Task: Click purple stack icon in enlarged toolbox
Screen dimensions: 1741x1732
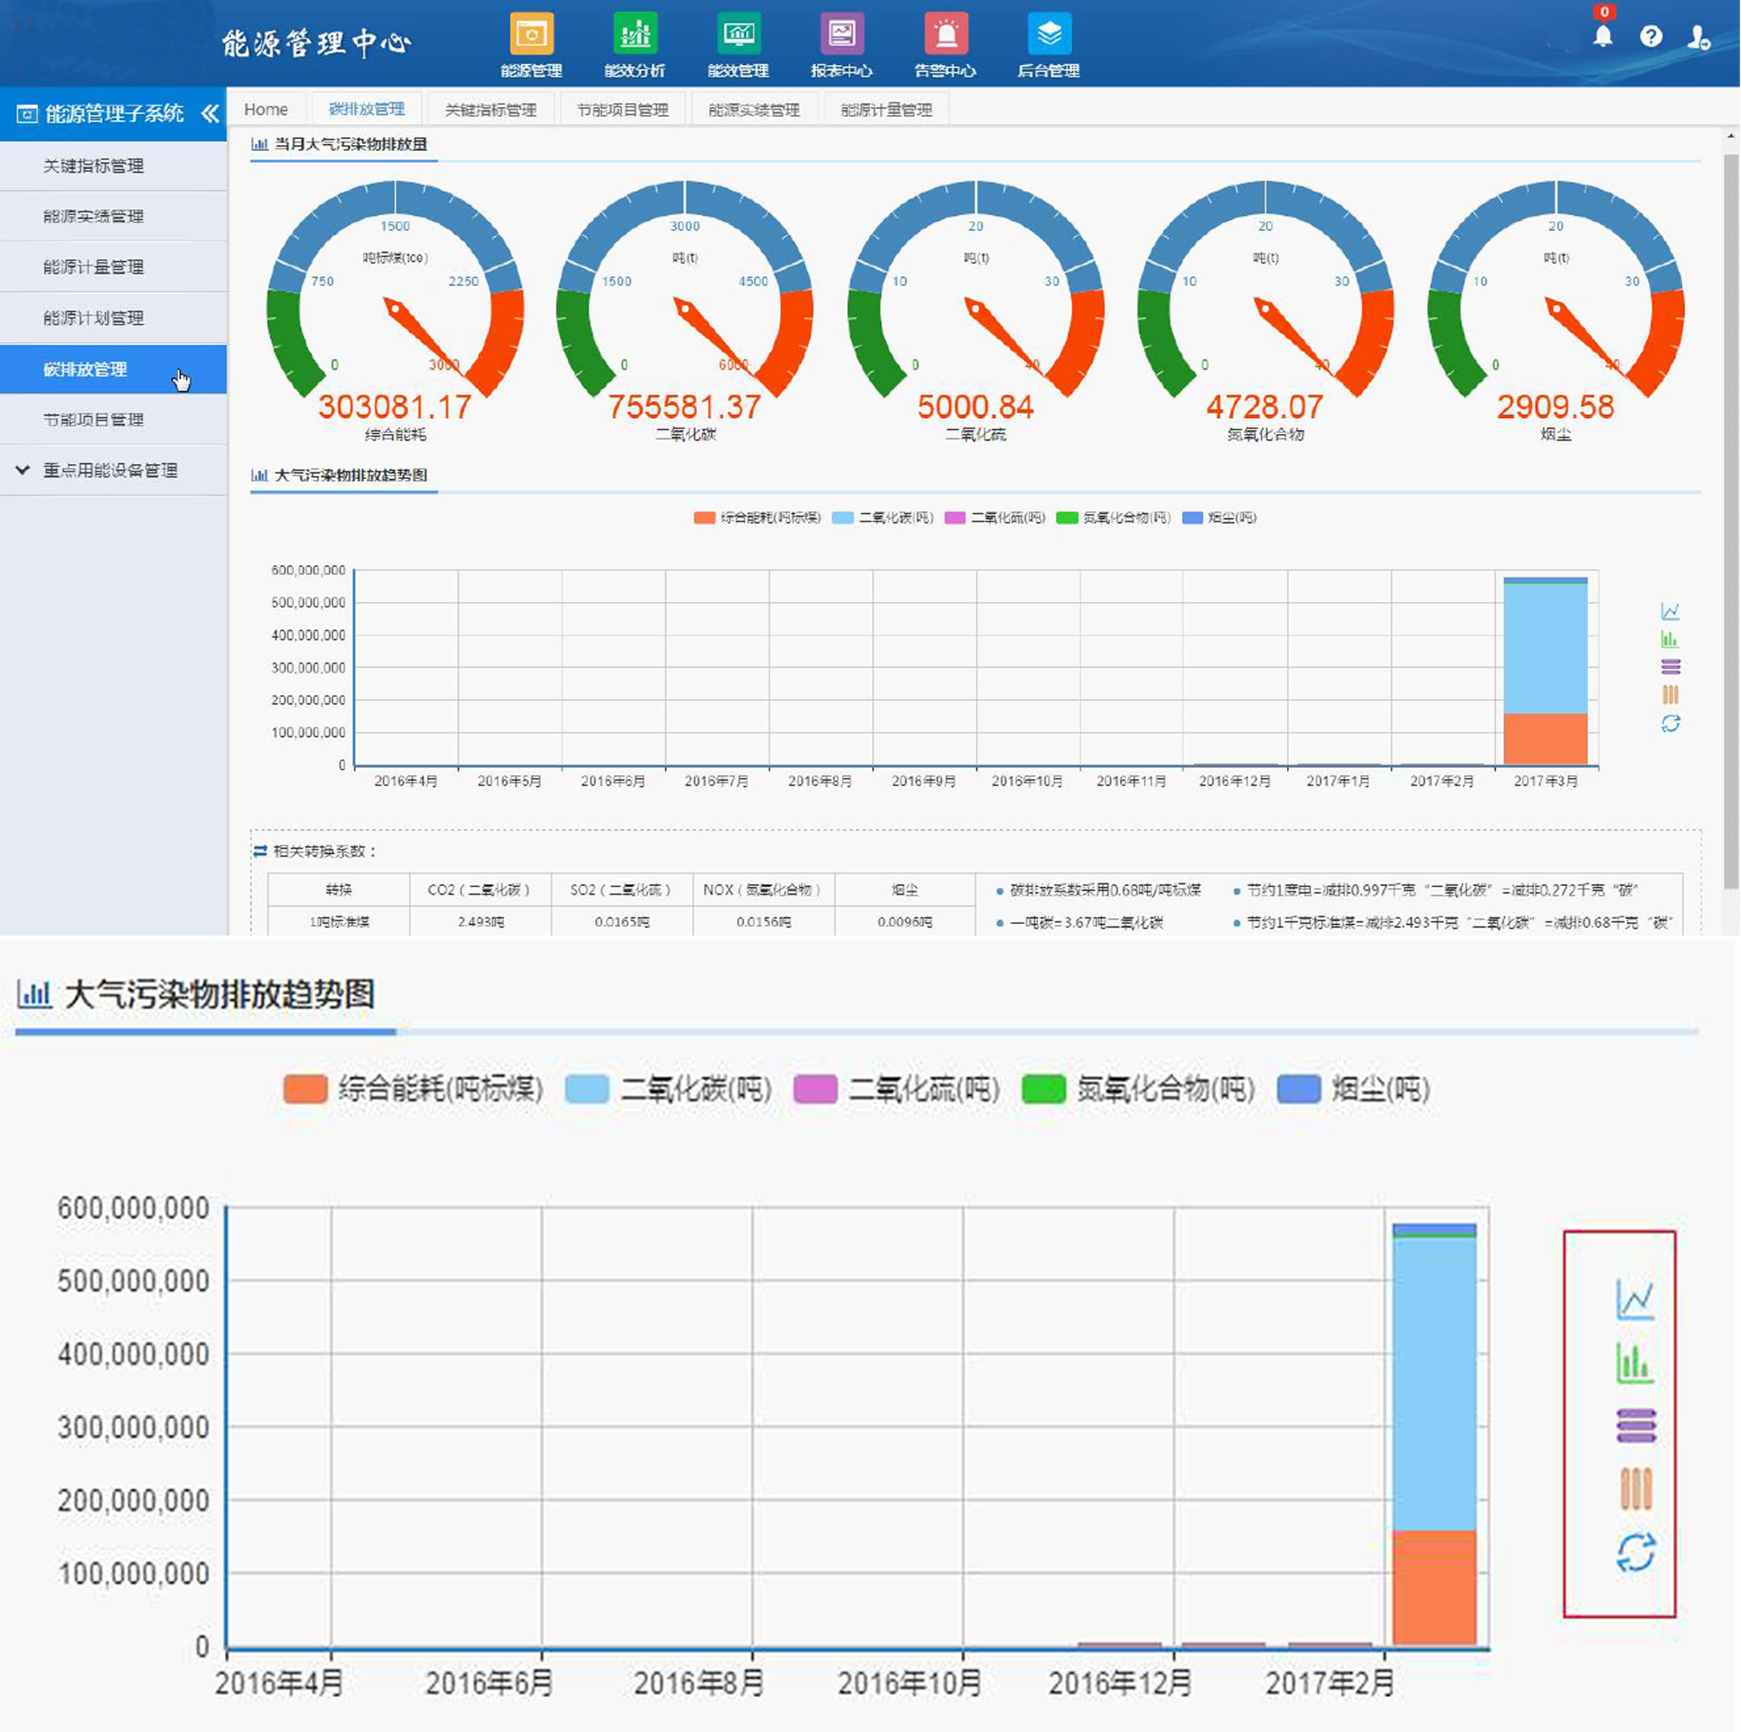Action: tap(1636, 1426)
